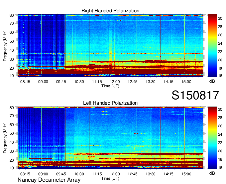226x184 pixels.
Task: Click 13:30 tick on Left Handed time axis
Action: [151, 174]
